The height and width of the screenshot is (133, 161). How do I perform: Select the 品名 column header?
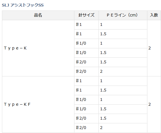(38, 15)
